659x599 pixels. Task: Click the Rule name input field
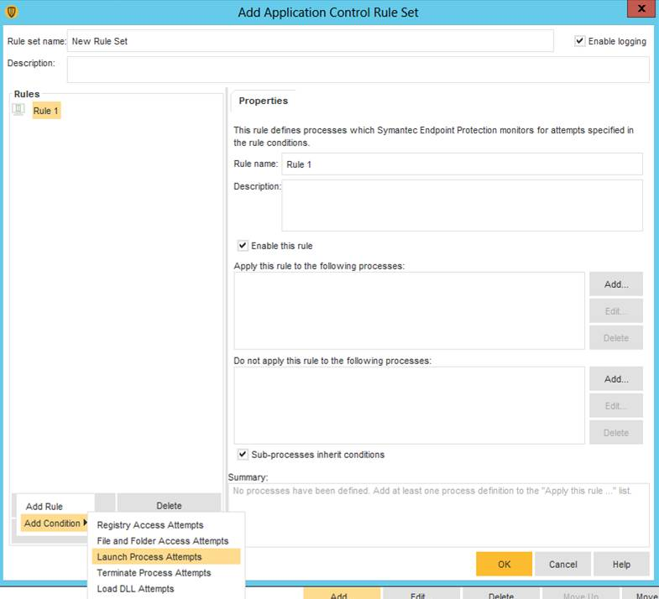pos(462,164)
